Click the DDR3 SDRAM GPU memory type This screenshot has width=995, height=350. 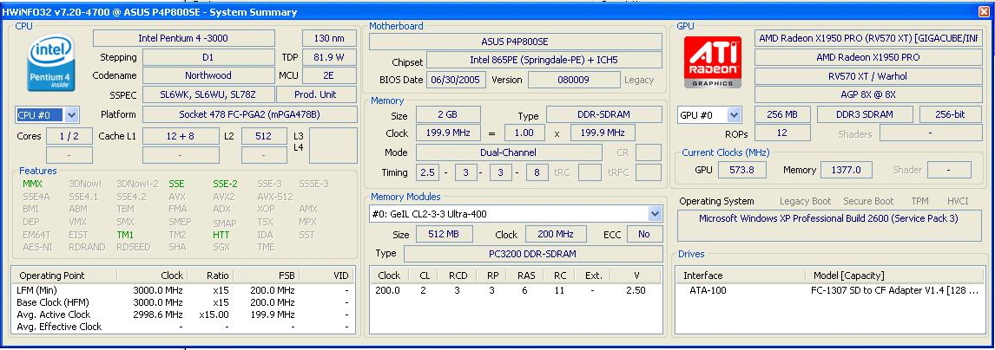click(x=865, y=114)
